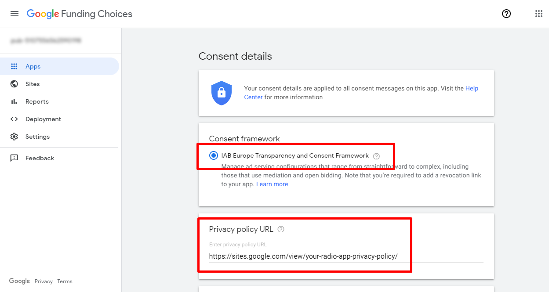
Task: Open the hamburger main menu
Action: (15, 14)
